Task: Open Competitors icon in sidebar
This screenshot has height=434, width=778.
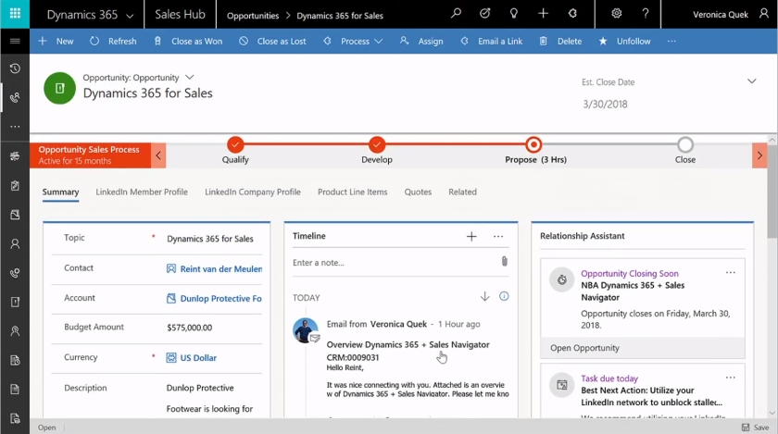Action: tap(15, 331)
